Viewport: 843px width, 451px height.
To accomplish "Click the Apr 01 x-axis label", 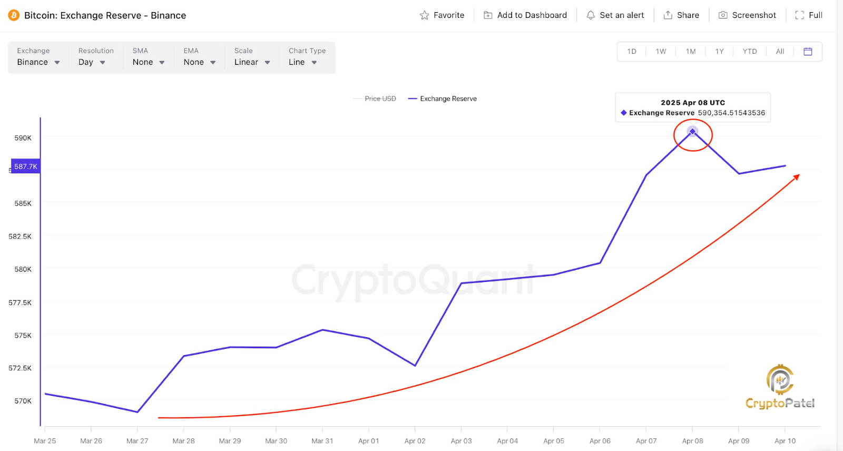I will coord(369,441).
